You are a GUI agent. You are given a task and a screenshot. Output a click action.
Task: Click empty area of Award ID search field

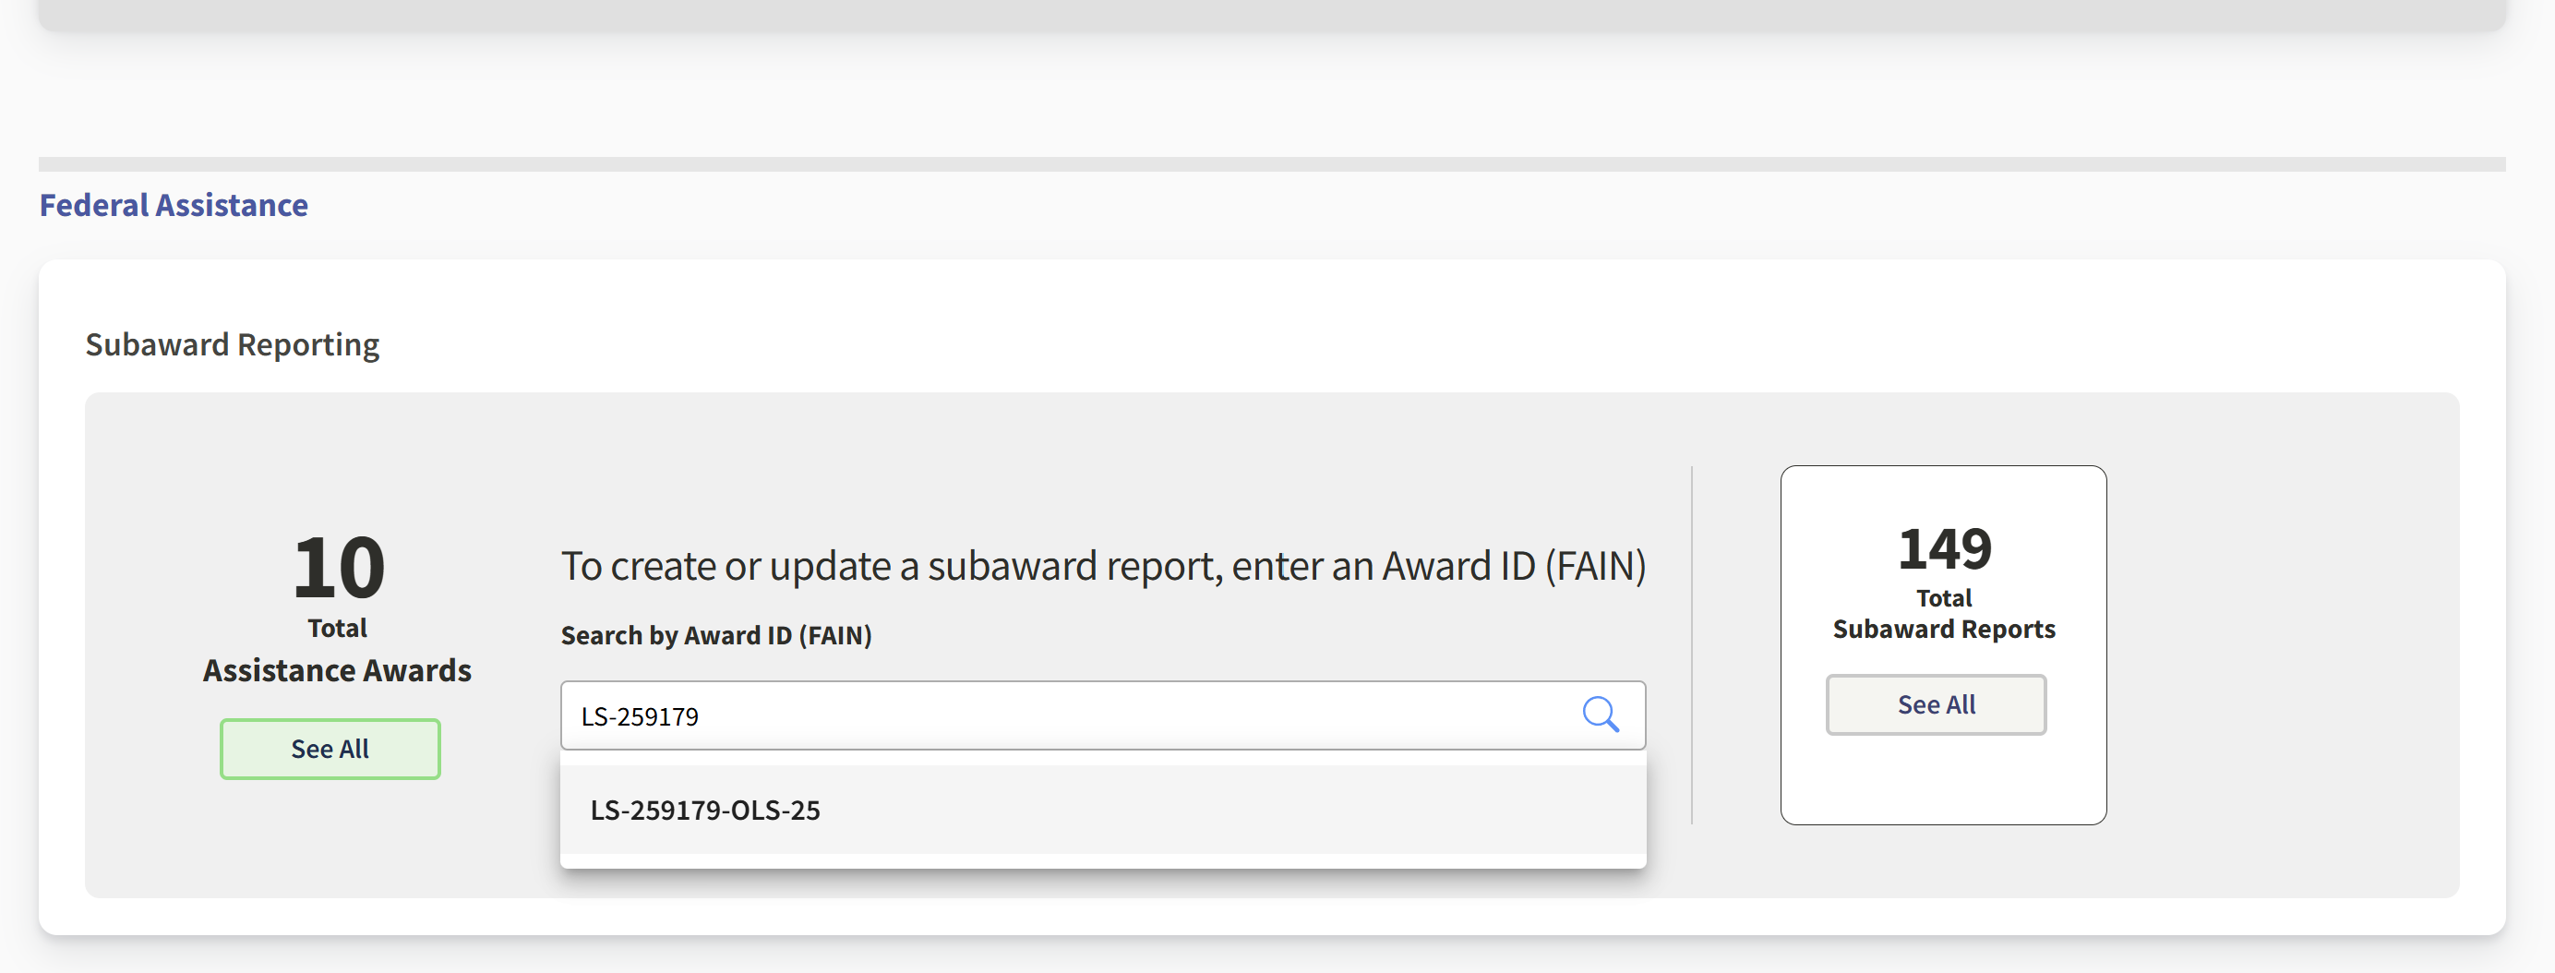coord(1091,715)
